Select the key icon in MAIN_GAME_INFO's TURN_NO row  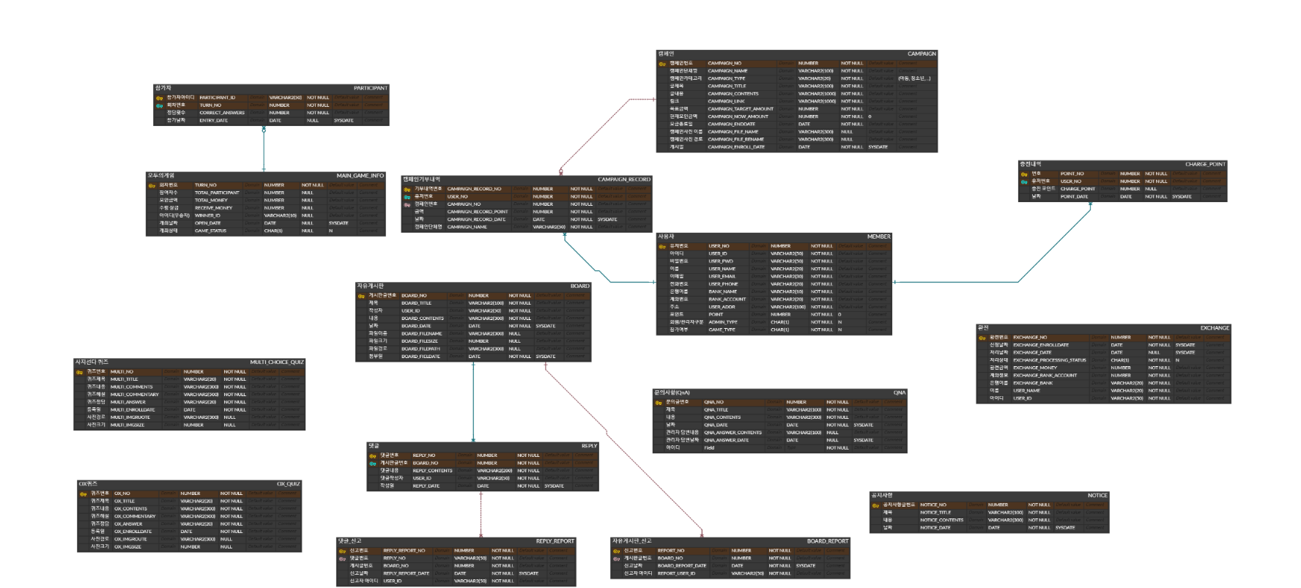(x=152, y=185)
